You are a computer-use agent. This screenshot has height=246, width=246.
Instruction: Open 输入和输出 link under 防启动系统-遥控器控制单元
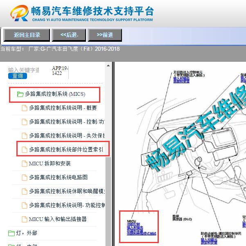pos(209,240)
